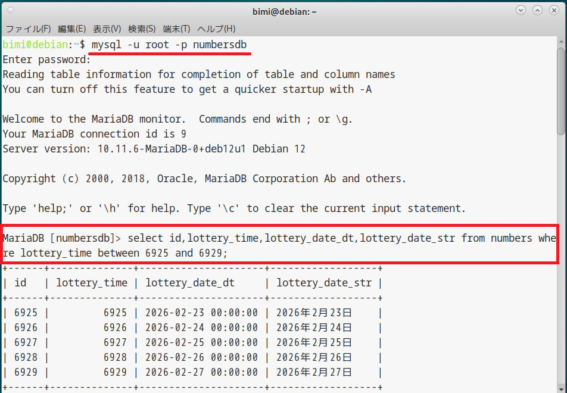
Task: Maximize the terminal window
Action: coord(538,10)
